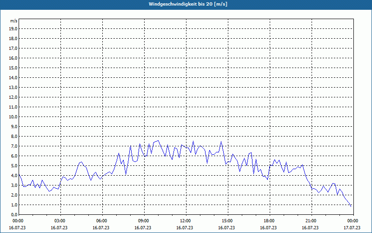The width and height of the screenshot is (372, 233).
Task: Click the 18,0 y-axis label
Action: pos(13,39)
